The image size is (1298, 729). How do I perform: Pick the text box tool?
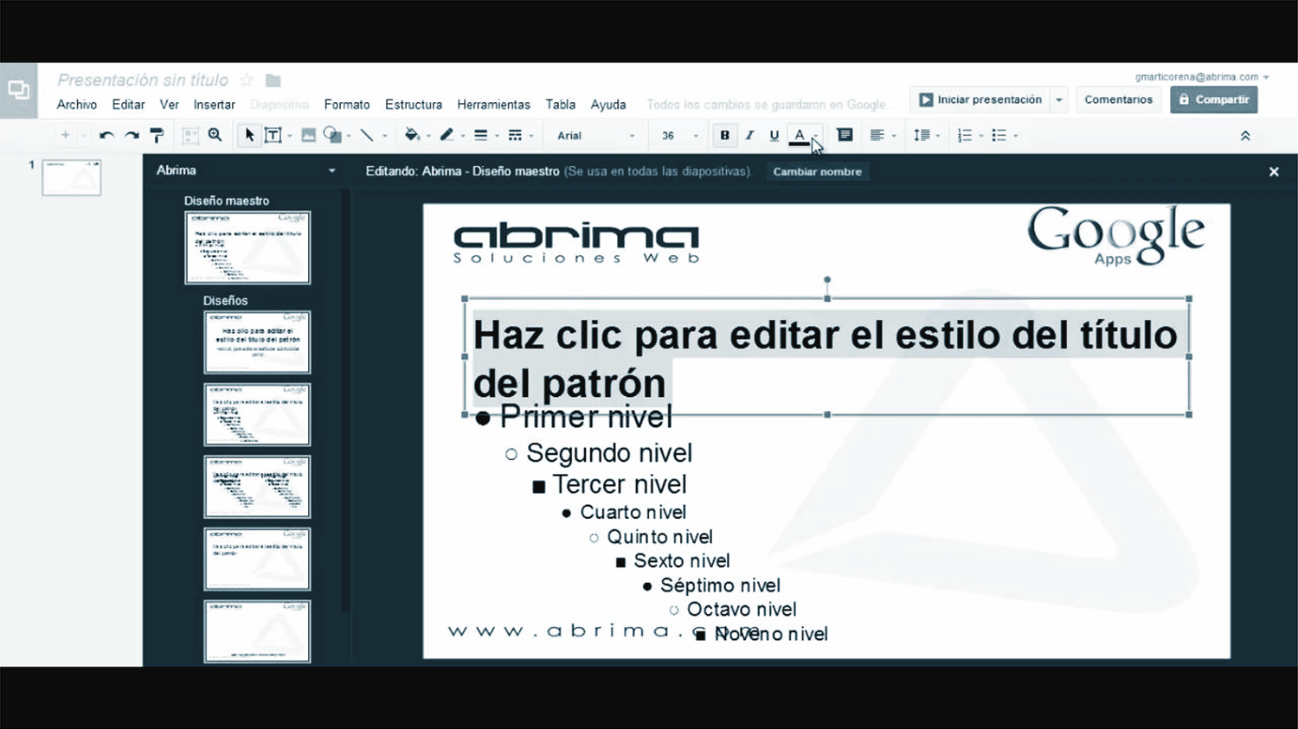tap(273, 135)
